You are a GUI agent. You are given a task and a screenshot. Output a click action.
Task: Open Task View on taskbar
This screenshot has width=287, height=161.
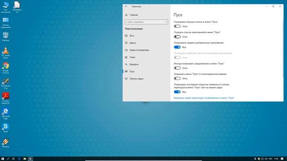(x=13, y=159)
